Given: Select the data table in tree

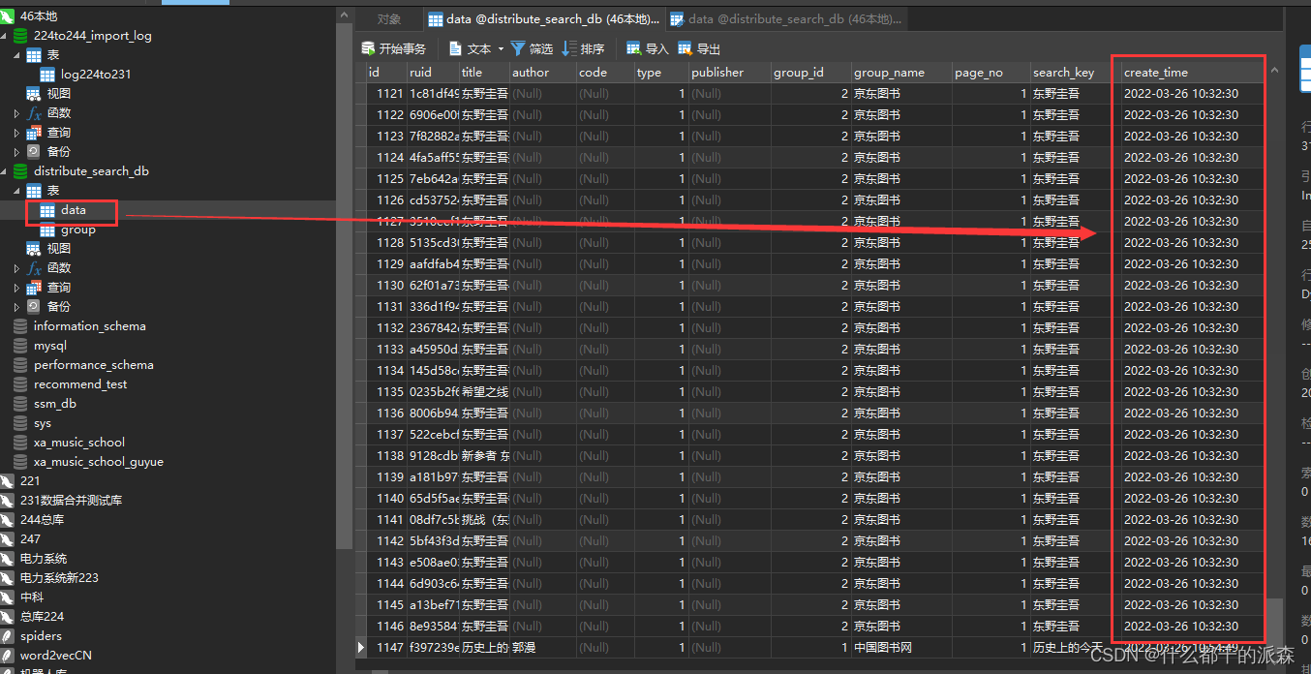Looking at the screenshot, I should (x=63, y=209).
